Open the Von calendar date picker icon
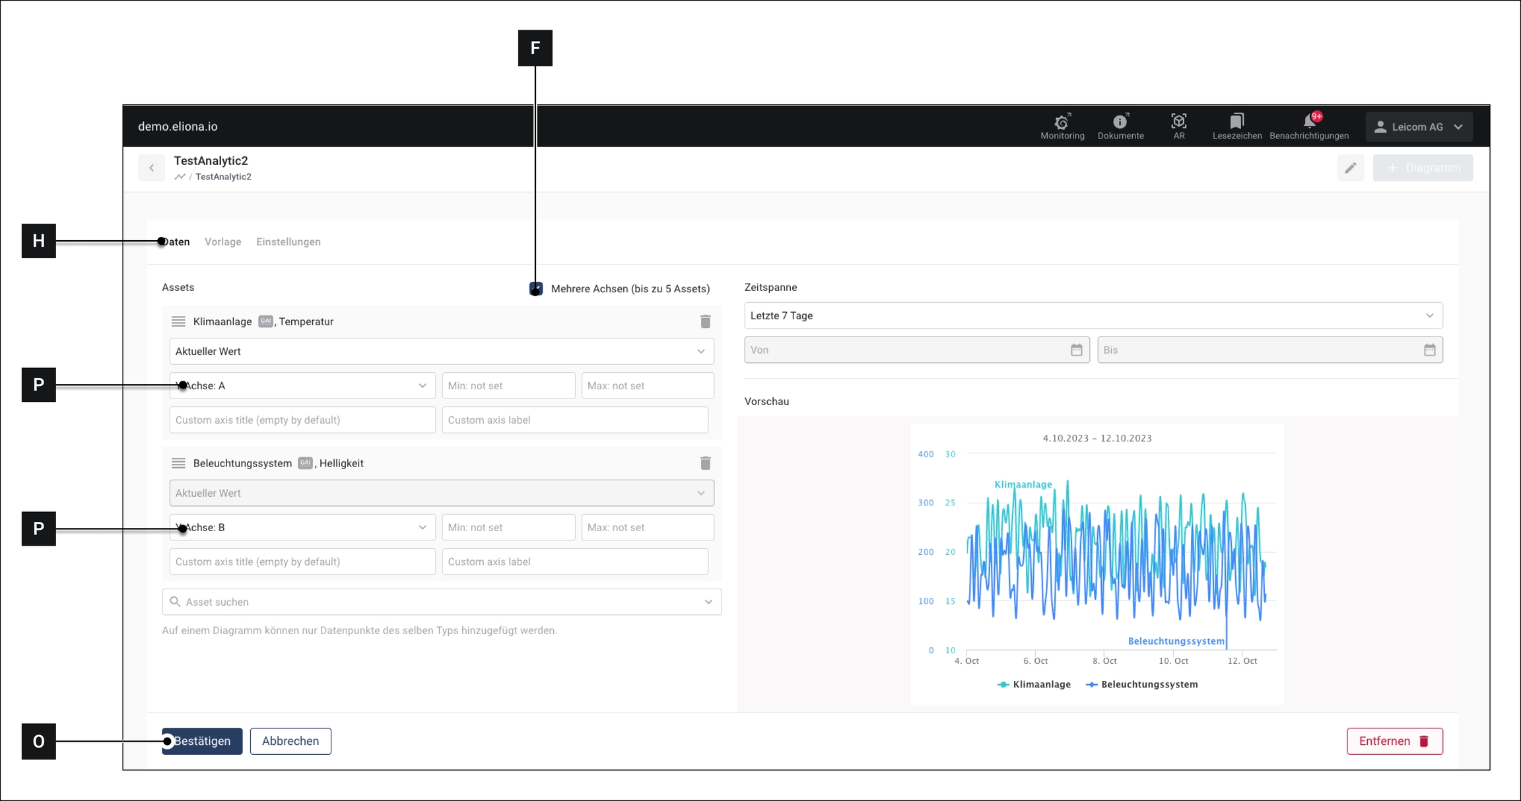The width and height of the screenshot is (1521, 801). [1076, 350]
